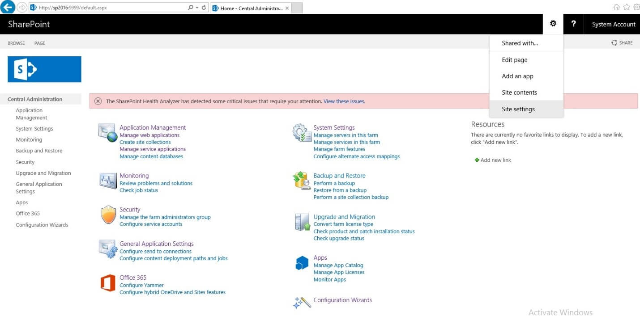This screenshot has height=316, width=640.
Task: Click the refresh icon in address bar
Action: (204, 8)
